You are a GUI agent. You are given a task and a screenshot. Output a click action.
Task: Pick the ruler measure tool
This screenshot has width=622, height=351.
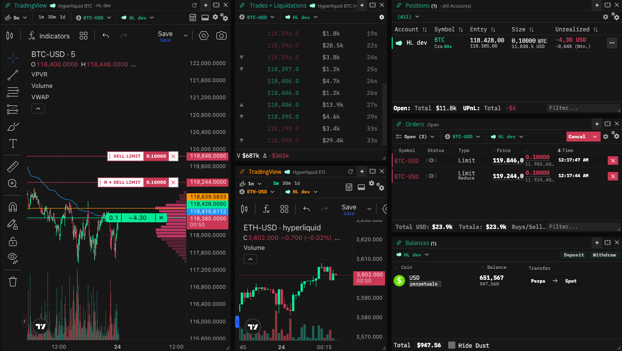click(13, 167)
